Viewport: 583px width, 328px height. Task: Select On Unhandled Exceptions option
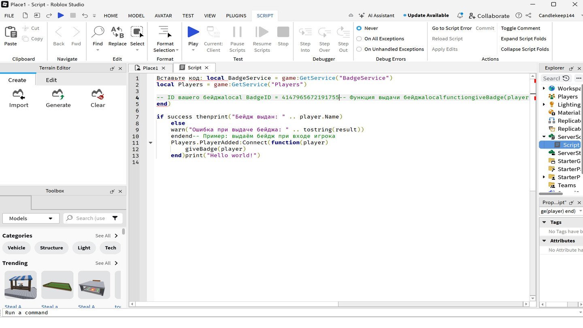point(359,49)
